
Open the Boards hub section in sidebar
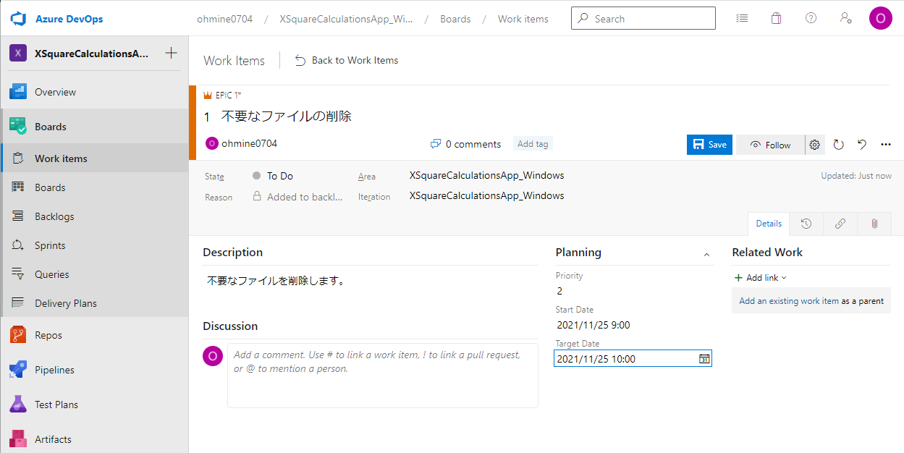(94, 127)
